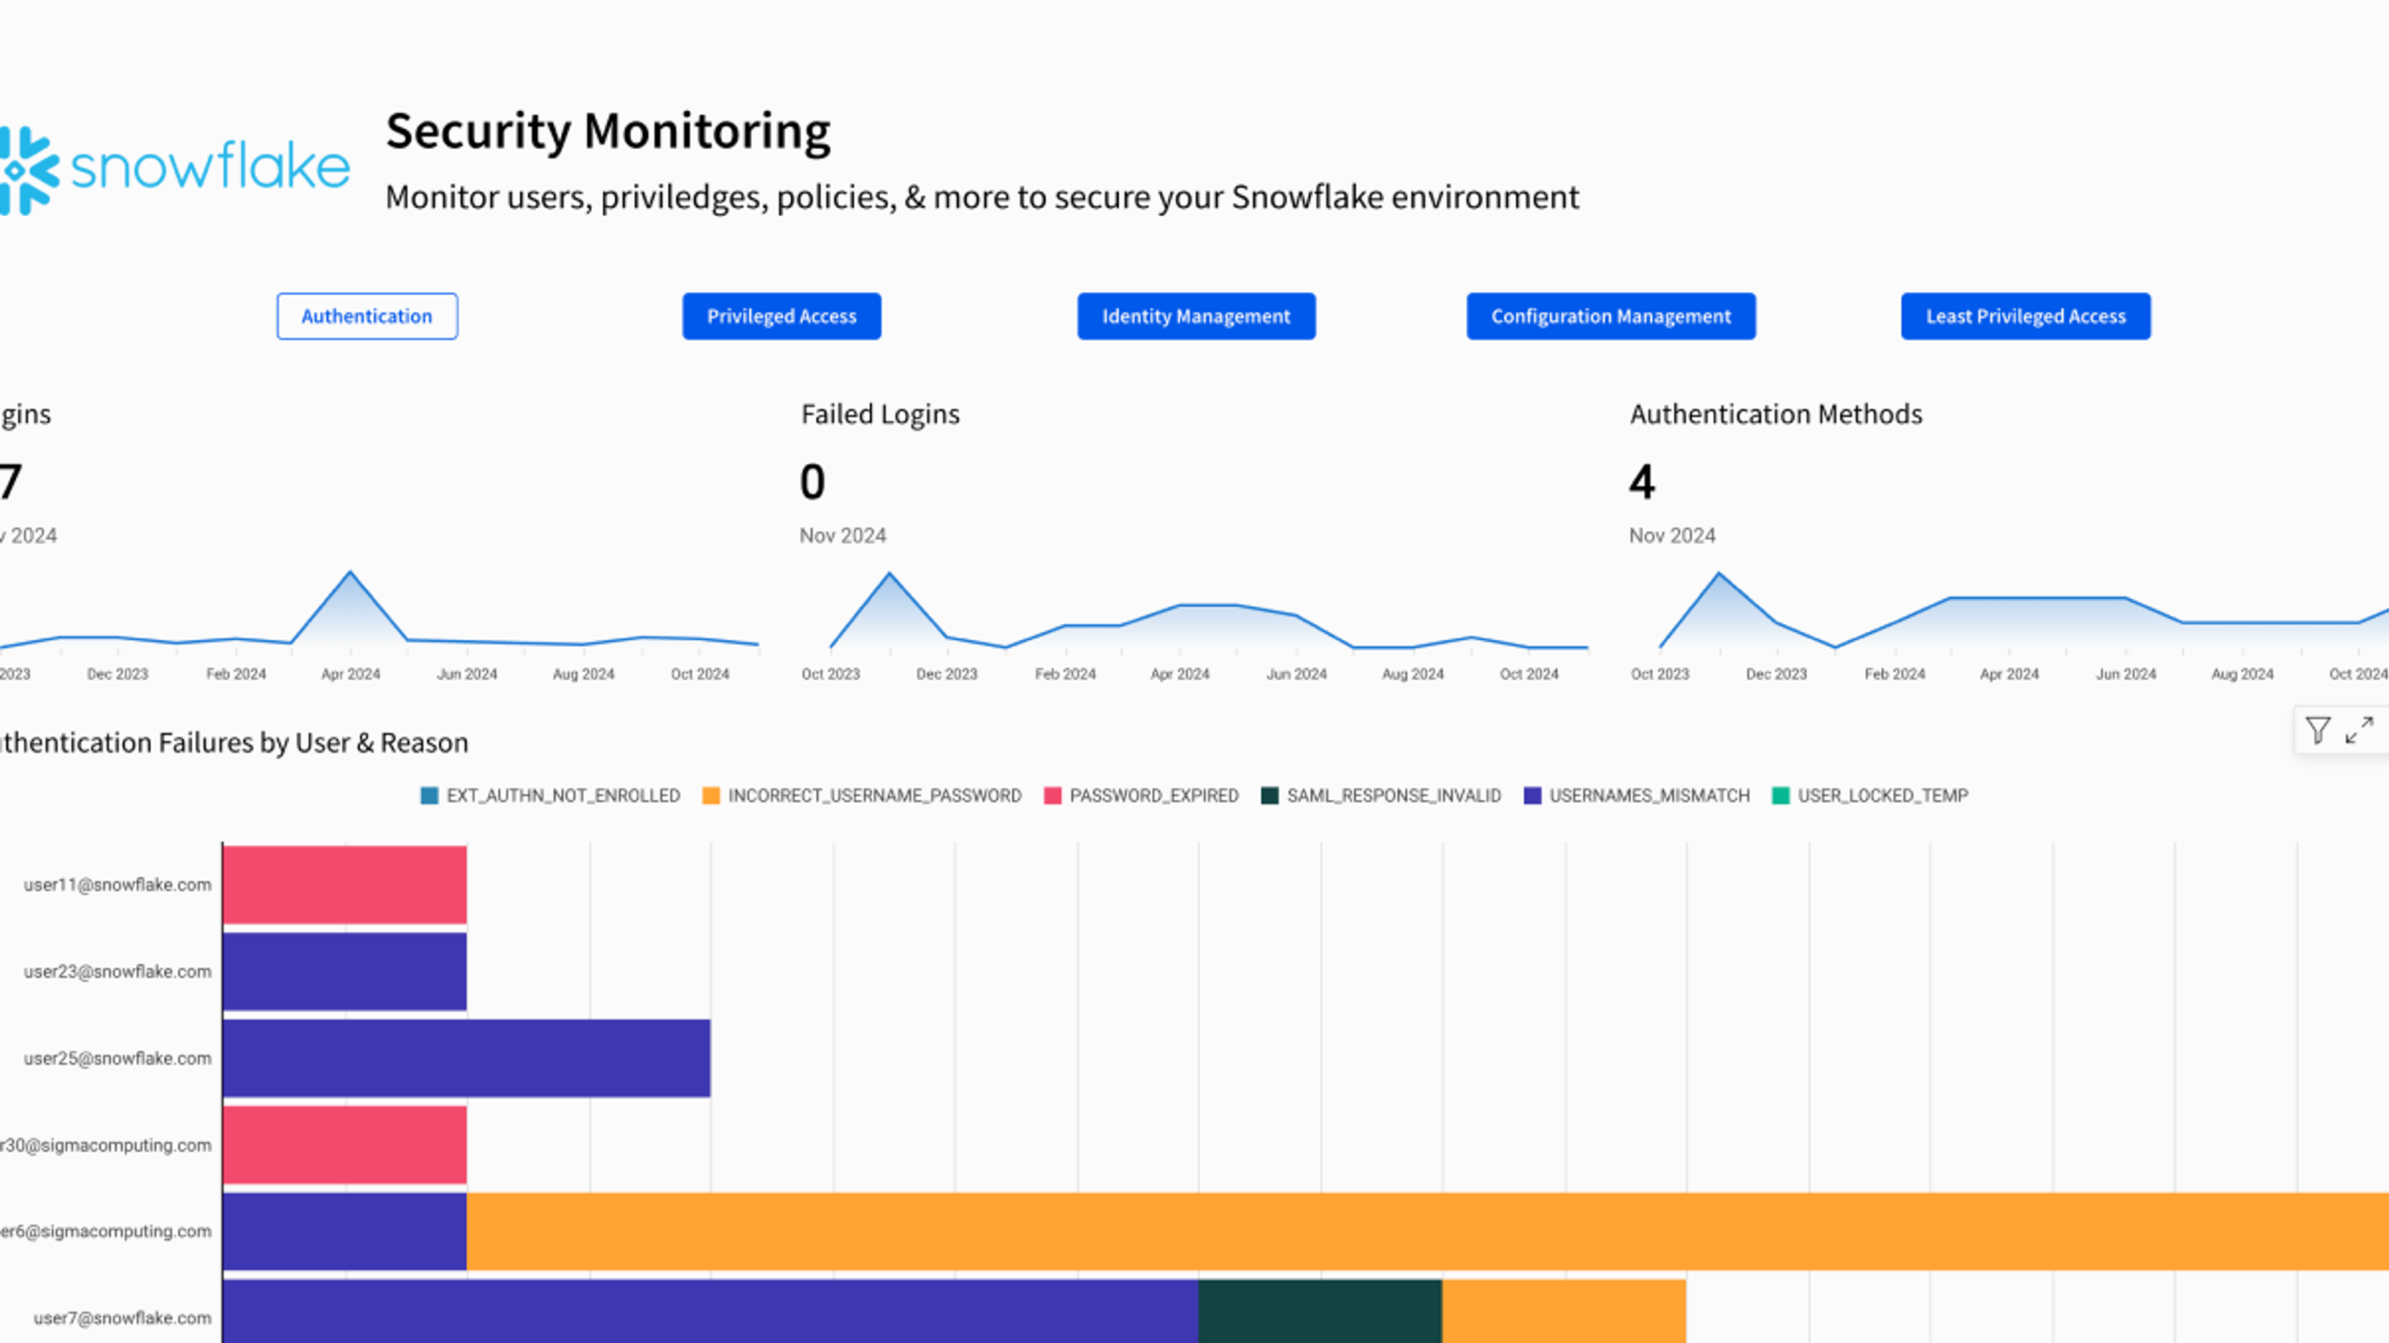
Task: Open the filter icon on the failures chart
Action: pos(2317,731)
